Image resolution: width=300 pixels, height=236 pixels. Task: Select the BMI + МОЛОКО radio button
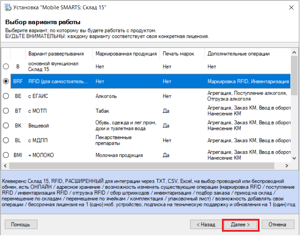[x=6, y=155]
